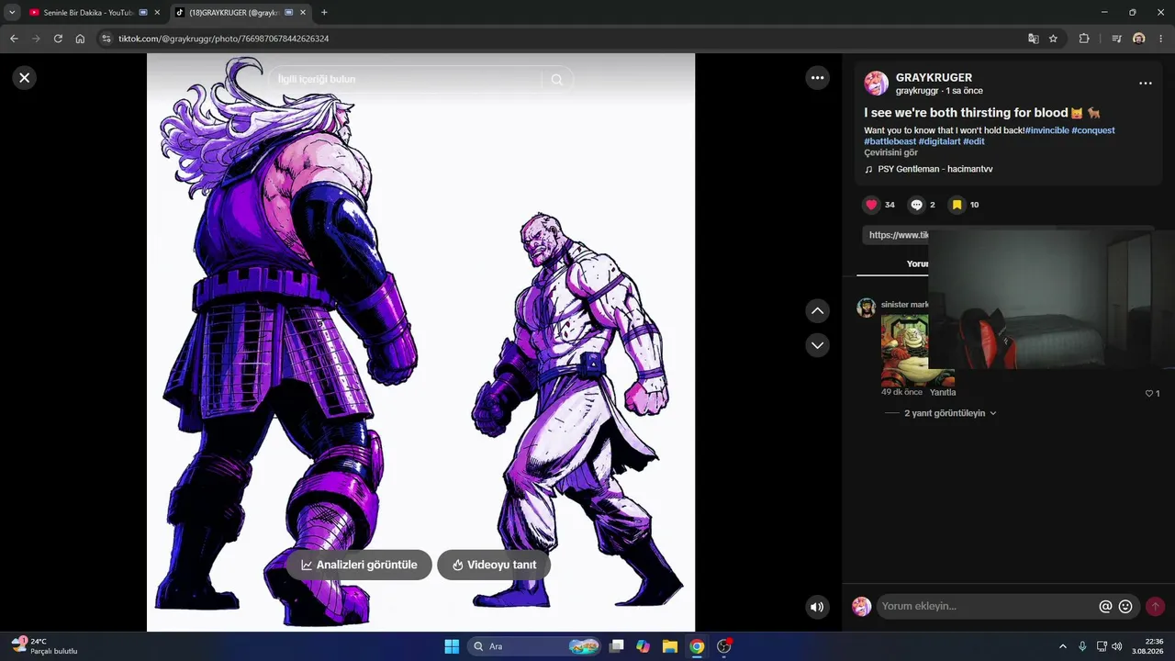
Task: Reload the page
Action: pyautogui.click(x=58, y=39)
